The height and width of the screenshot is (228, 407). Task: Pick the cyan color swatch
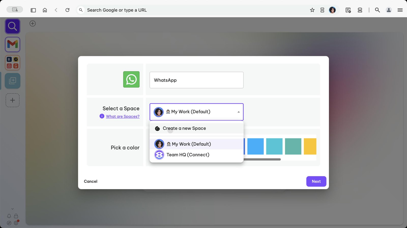click(274, 146)
